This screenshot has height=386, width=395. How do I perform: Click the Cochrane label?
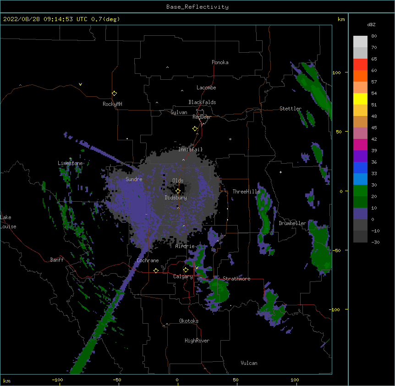pos(148,260)
